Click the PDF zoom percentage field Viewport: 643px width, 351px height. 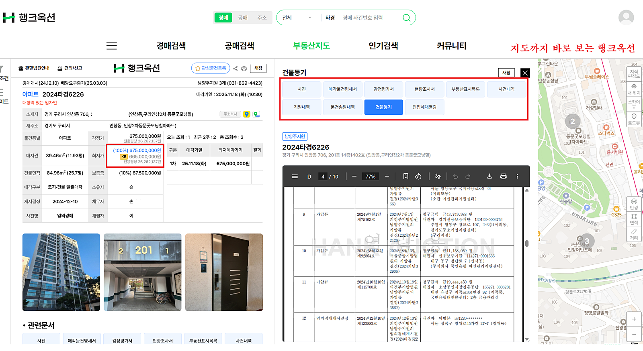(x=370, y=177)
